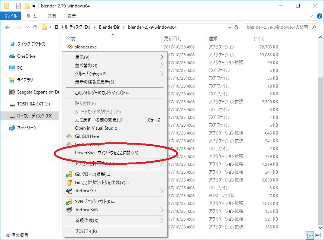Click the OneDrive cloud icon
The height and width of the screenshot is (240, 324).
pyautogui.click(x=12, y=56)
